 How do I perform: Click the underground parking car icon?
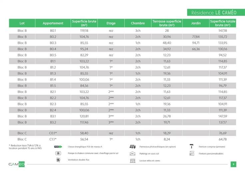coord(132,154)
